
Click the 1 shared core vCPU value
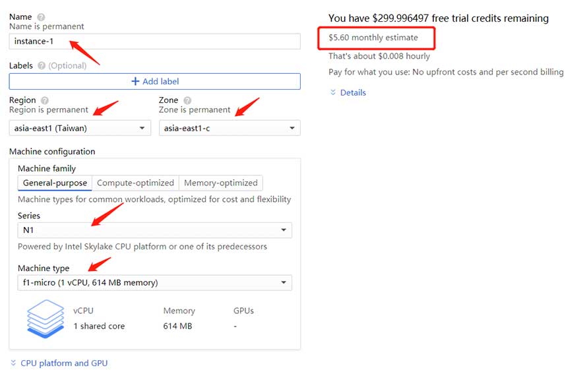(99, 326)
